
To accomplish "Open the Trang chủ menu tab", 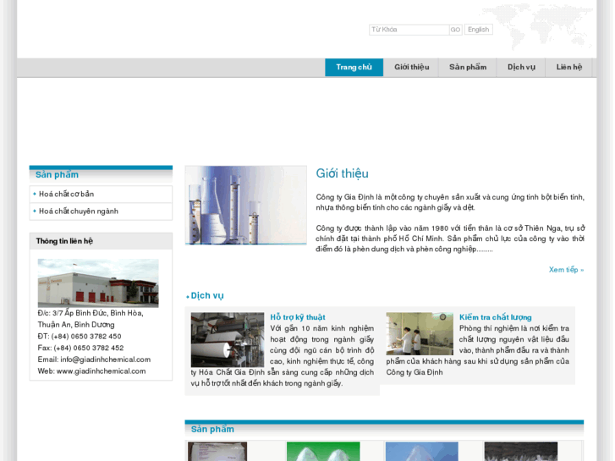I will 354,67.
